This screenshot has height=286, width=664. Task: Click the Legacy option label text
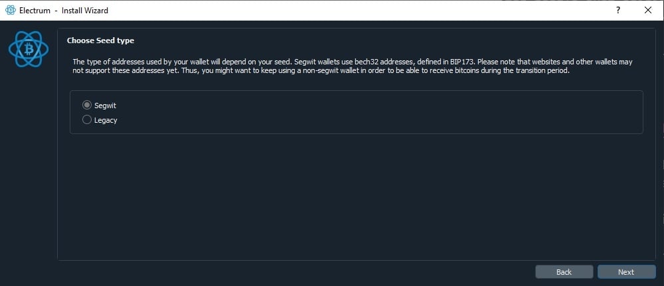click(x=106, y=120)
